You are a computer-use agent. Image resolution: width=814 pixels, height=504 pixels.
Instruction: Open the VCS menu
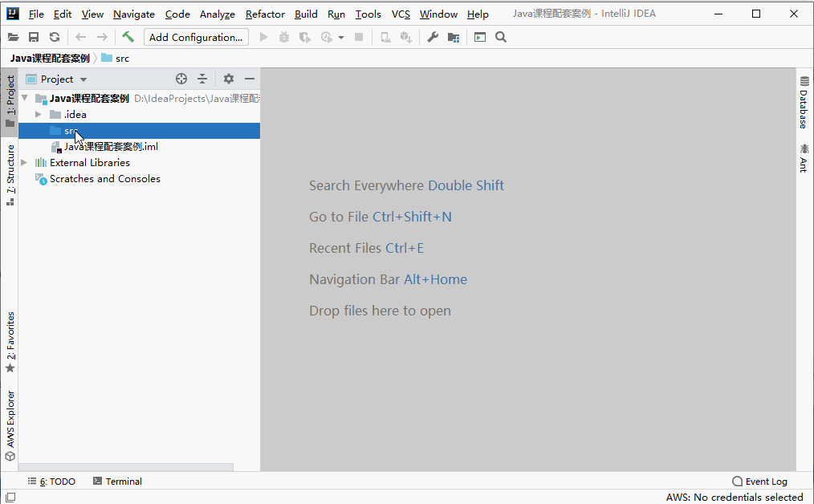(x=401, y=14)
